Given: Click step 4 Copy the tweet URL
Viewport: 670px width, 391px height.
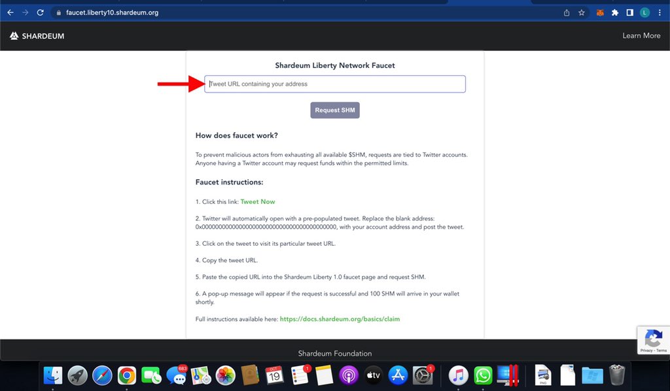Looking at the screenshot, I should [x=226, y=260].
